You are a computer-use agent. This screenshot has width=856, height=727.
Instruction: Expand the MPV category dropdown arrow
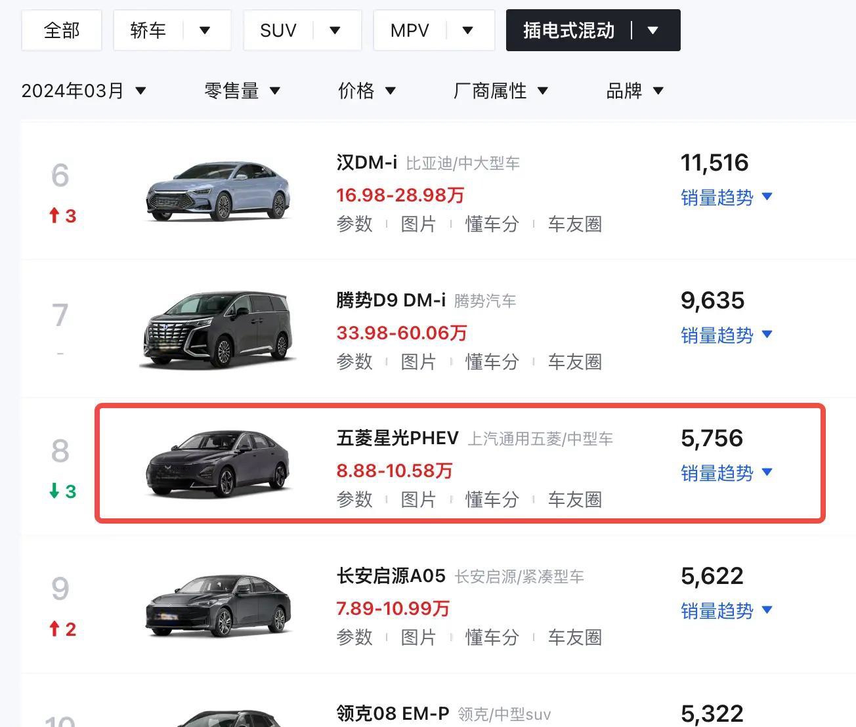coord(467,30)
